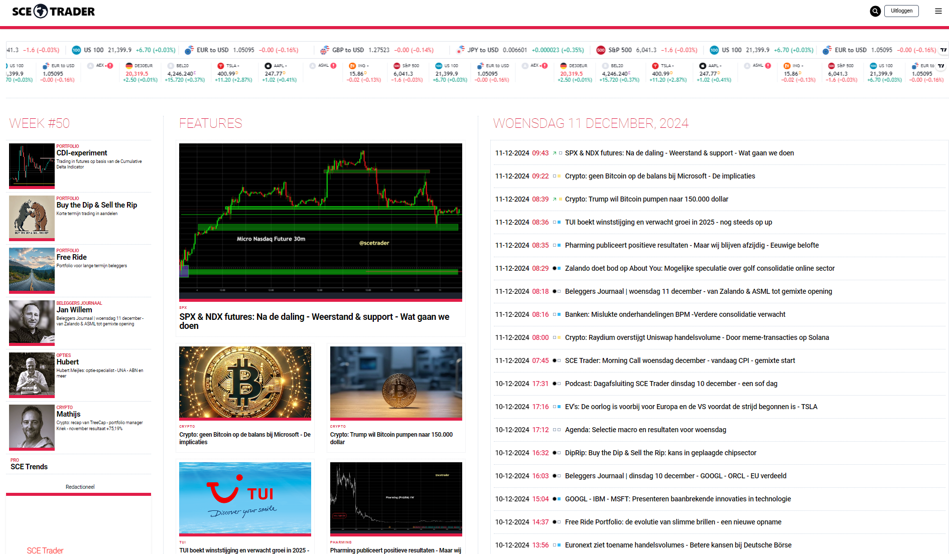
Task: Open news item 'GOOGL - IBM - MSFT'
Action: pyautogui.click(x=678, y=499)
